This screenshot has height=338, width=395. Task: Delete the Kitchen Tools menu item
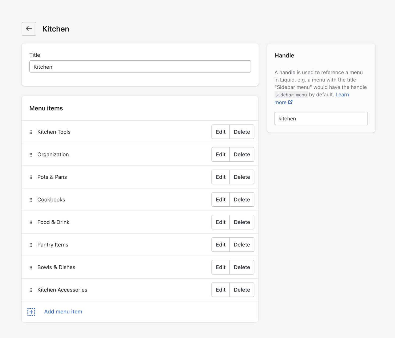pyautogui.click(x=242, y=132)
